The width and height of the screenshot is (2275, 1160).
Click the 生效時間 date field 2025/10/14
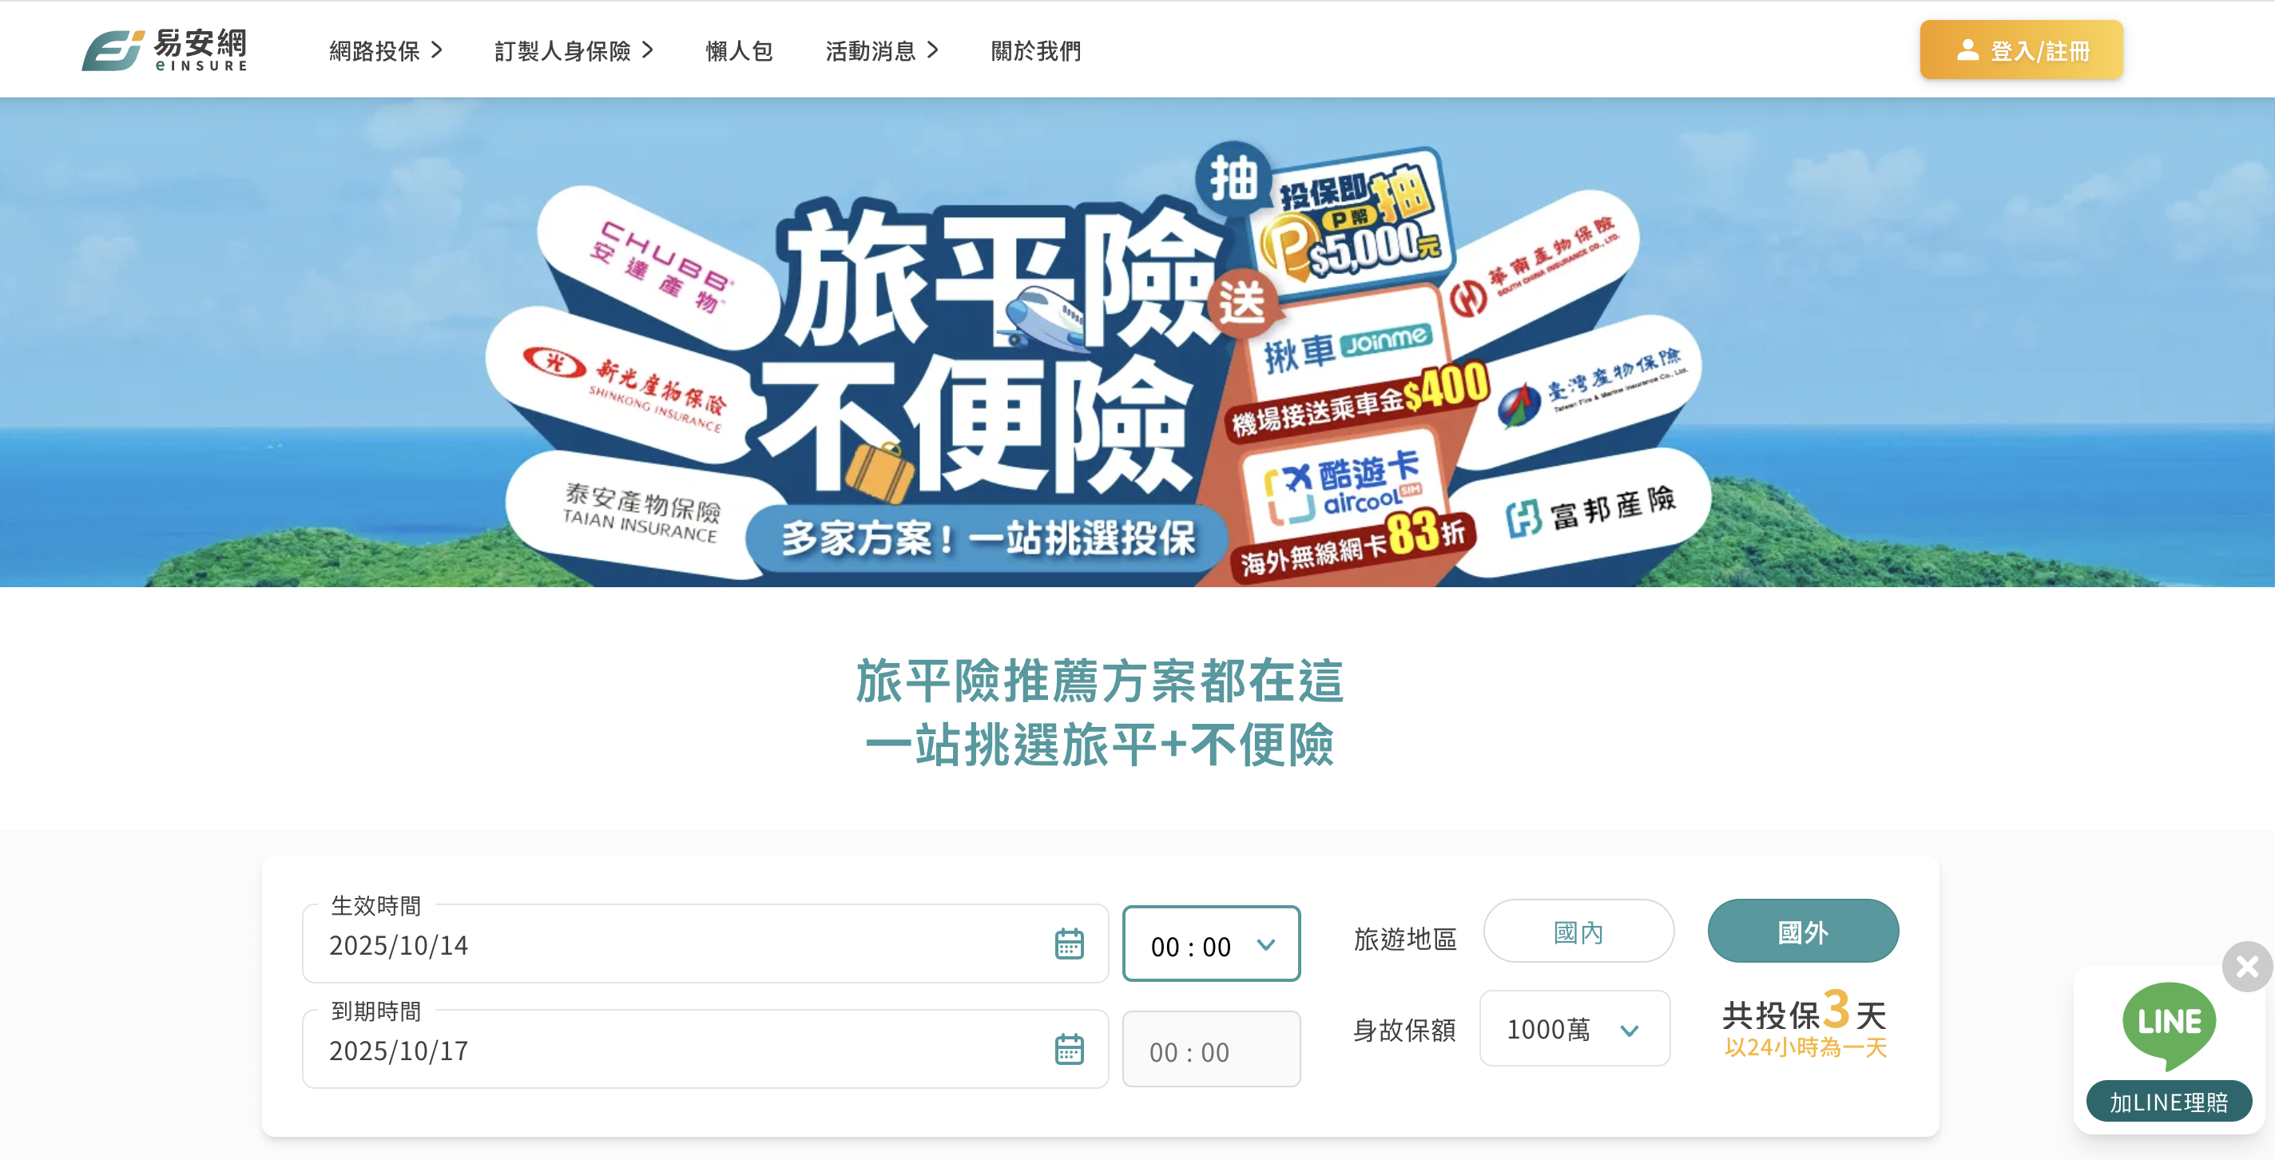pyautogui.click(x=704, y=944)
